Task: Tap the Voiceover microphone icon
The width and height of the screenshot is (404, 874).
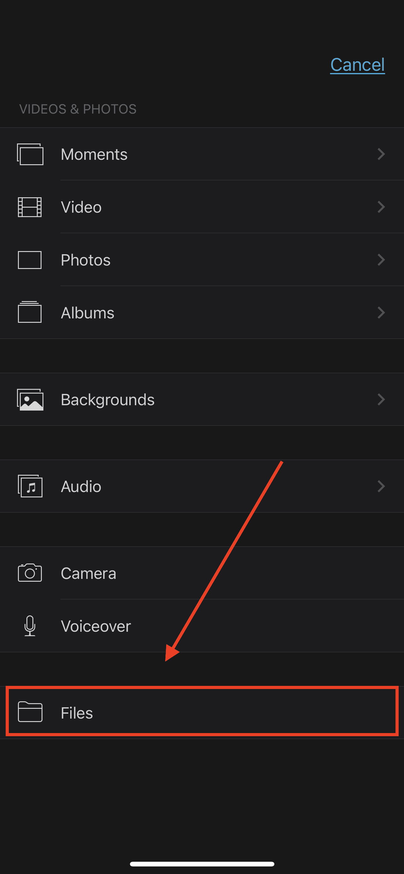Action: click(30, 626)
